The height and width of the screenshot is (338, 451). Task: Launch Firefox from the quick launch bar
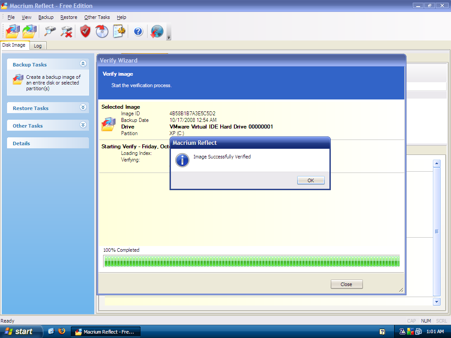point(62,331)
